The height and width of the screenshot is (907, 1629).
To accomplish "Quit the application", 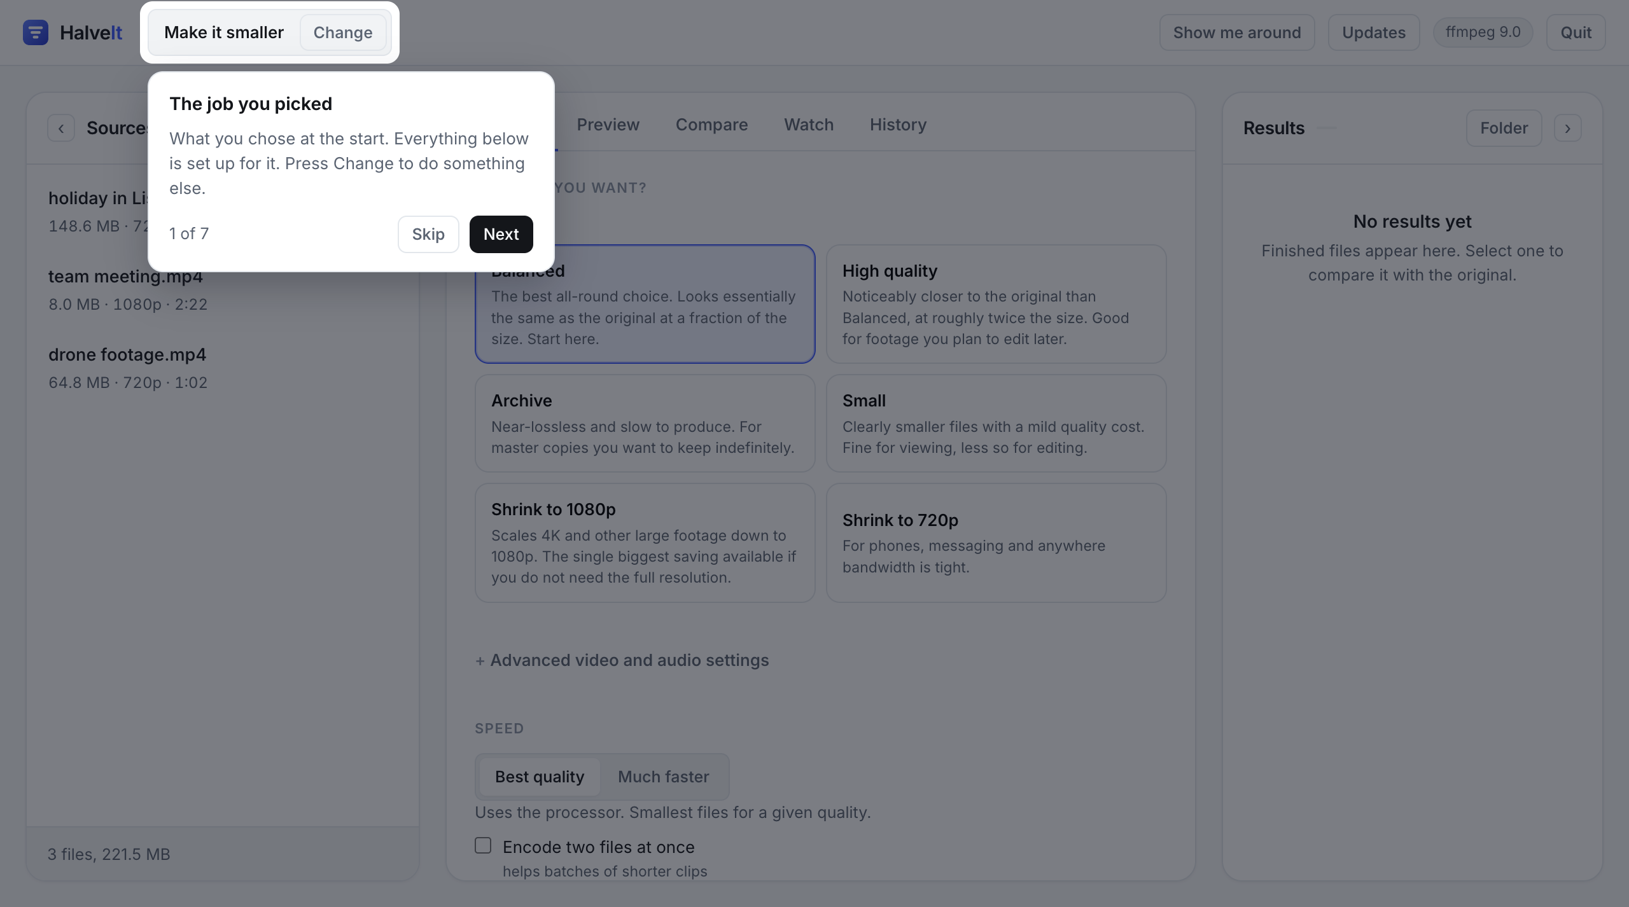I will [1576, 32].
